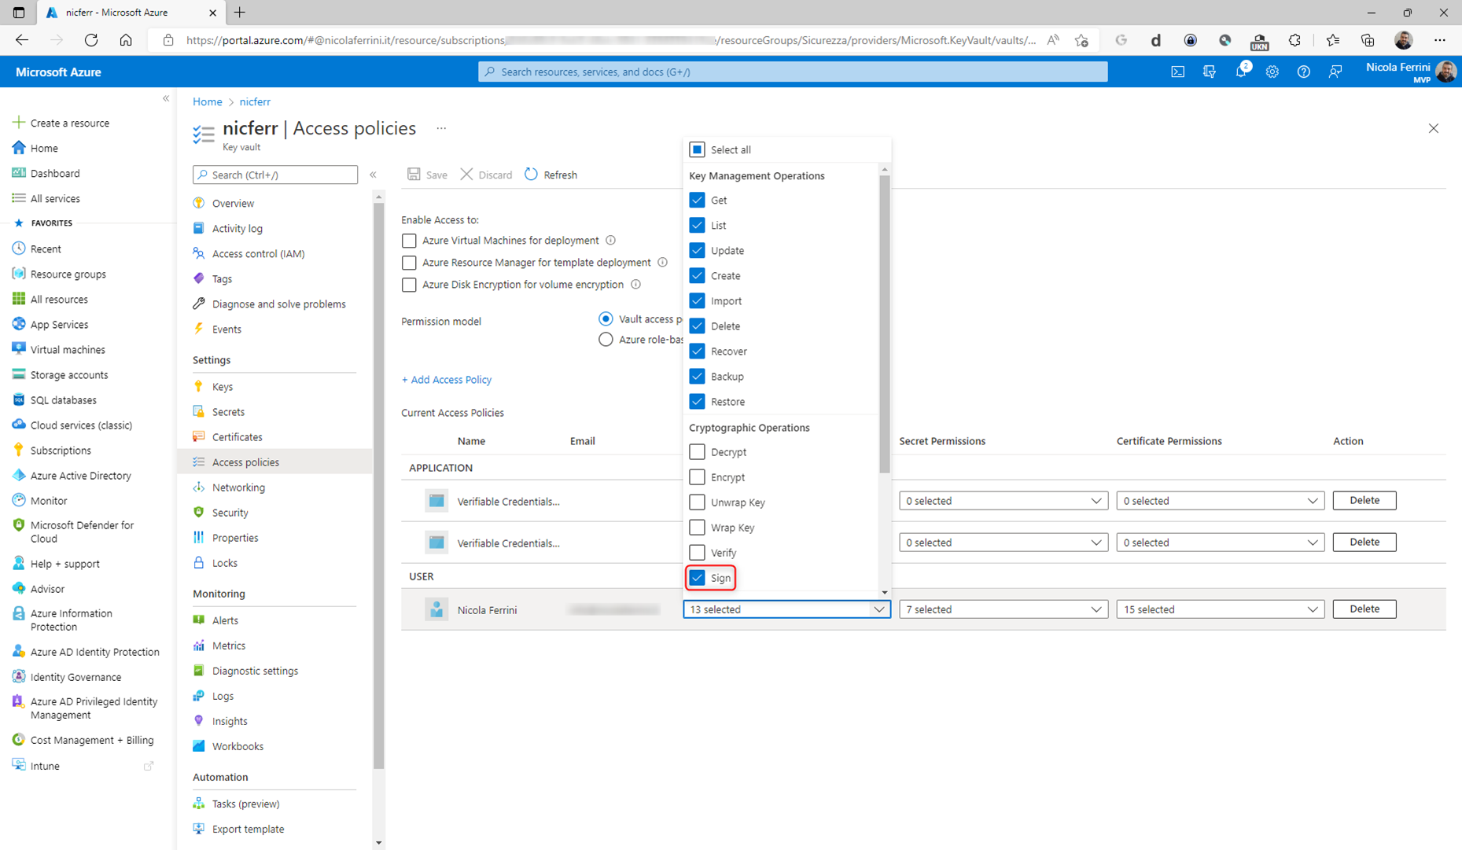Viewport: 1462px width, 850px height.
Task: Open Azure Active Directory in favorites
Action: tap(80, 476)
